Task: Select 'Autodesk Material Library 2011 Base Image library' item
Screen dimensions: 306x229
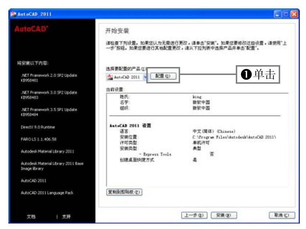Action: coord(52,166)
